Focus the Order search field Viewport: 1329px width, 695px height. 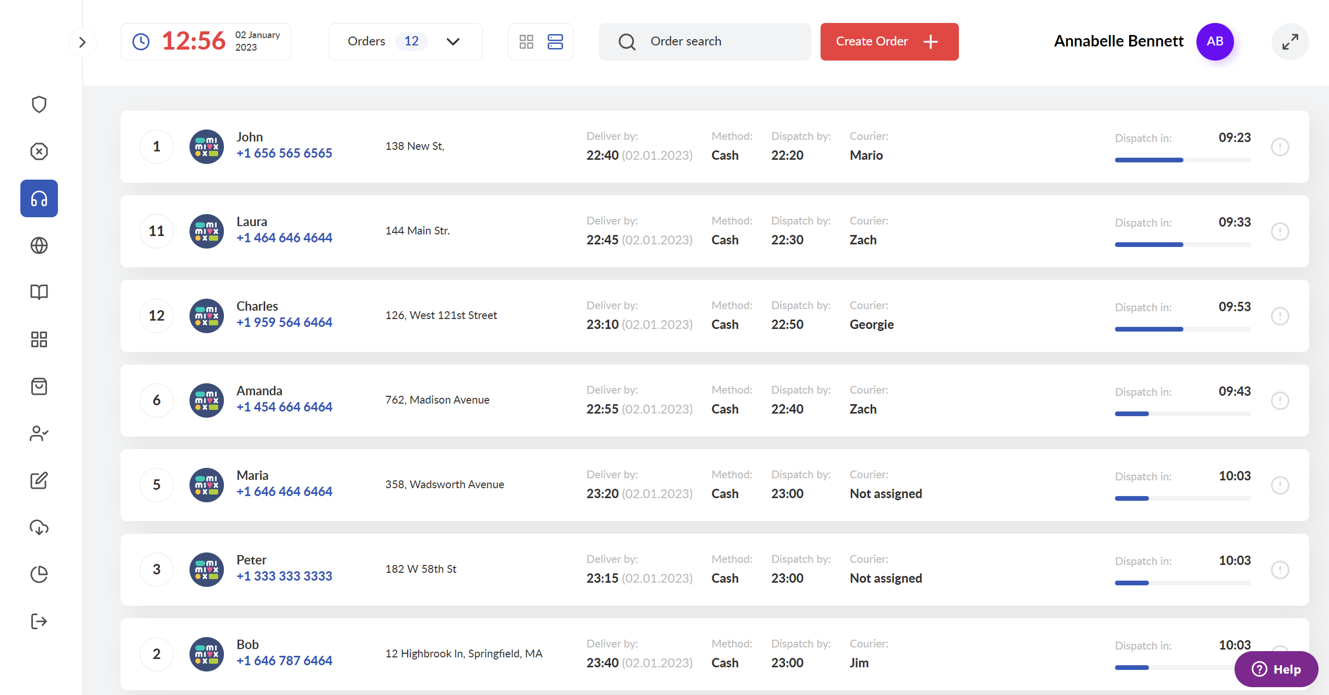coord(705,42)
